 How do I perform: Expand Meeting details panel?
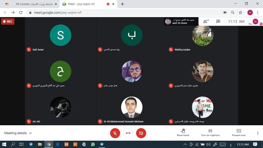18,133
